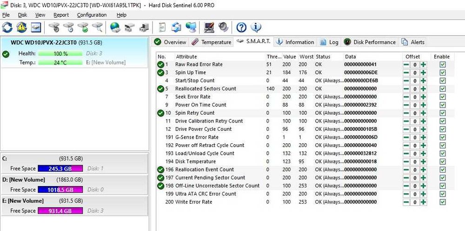This screenshot has width=465, height=231.
Task: Uncheck Enable for G-Sense Error Rate
Action: coord(443,137)
